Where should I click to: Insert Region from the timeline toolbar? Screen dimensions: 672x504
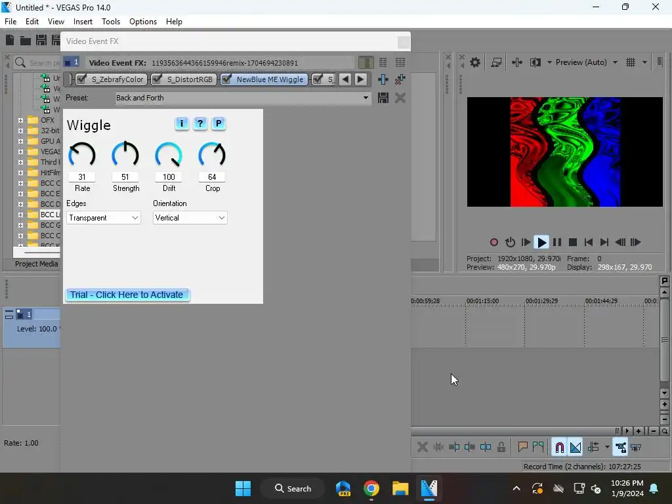(x=538, y=448)
